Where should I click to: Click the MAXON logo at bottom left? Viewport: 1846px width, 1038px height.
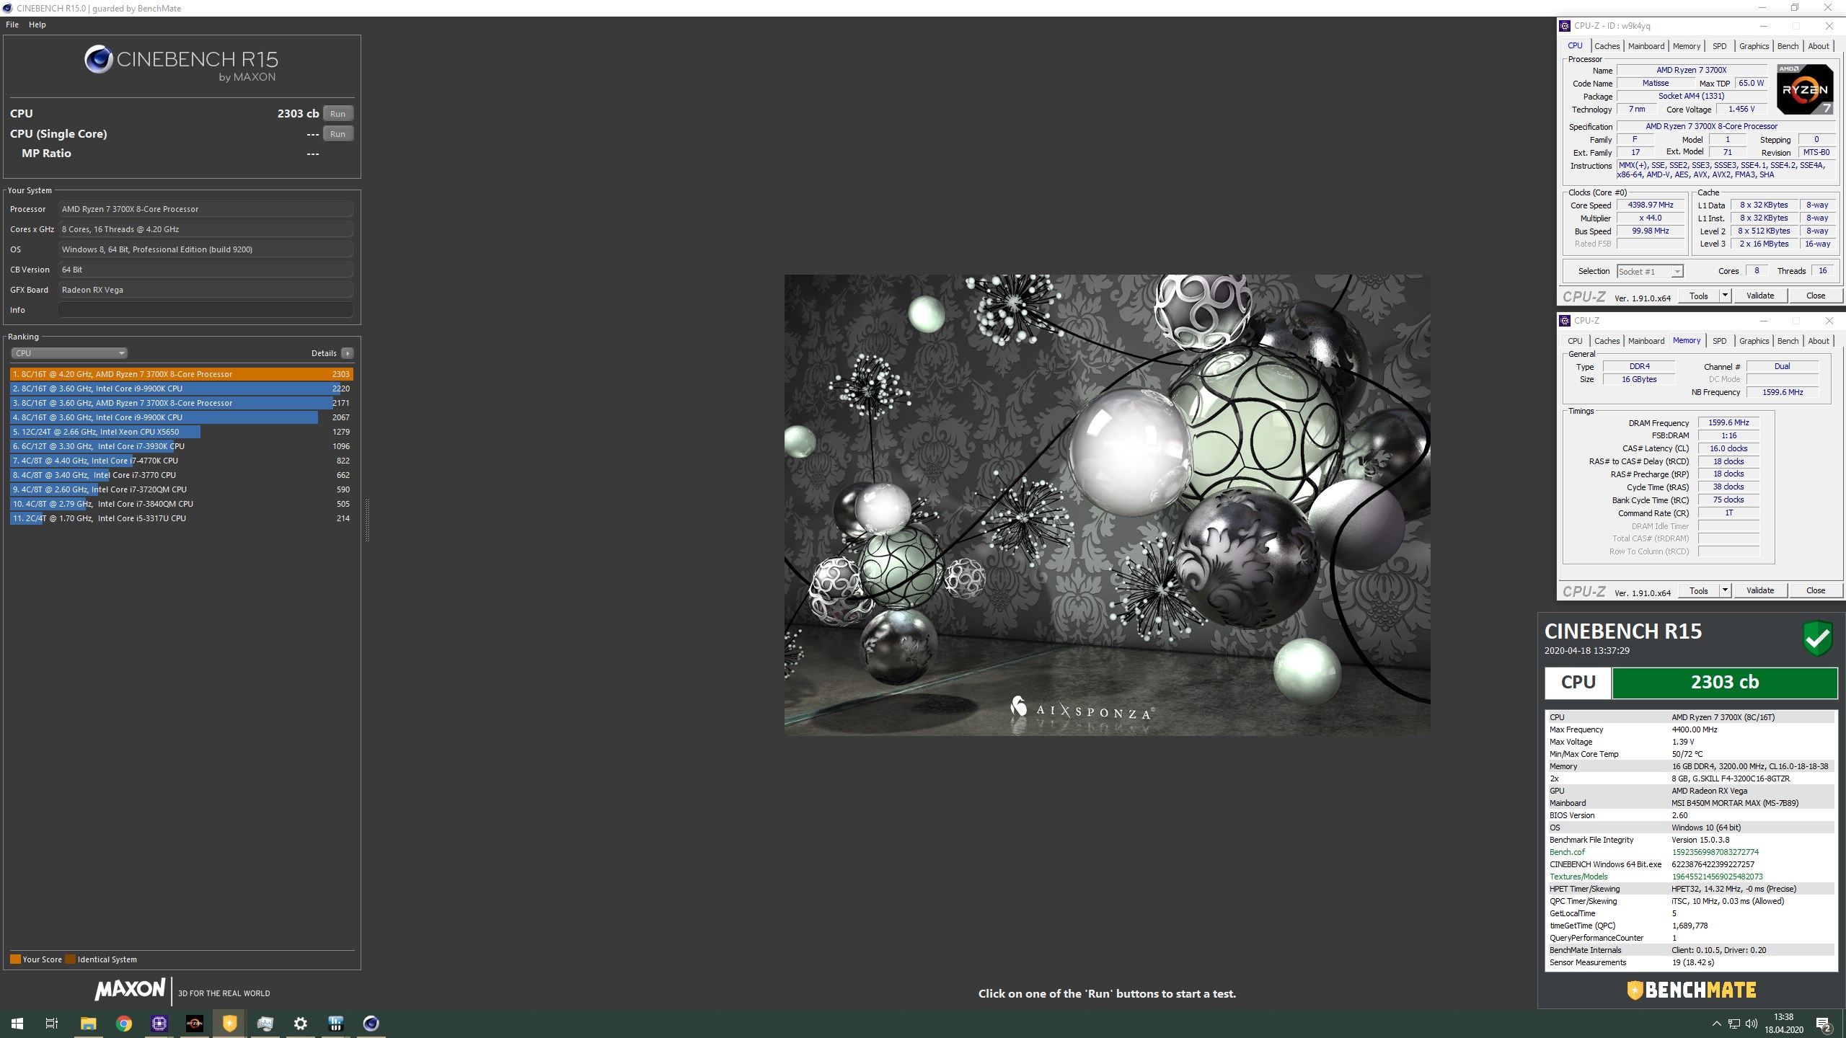pyautogui.click(x=130, y=990)
